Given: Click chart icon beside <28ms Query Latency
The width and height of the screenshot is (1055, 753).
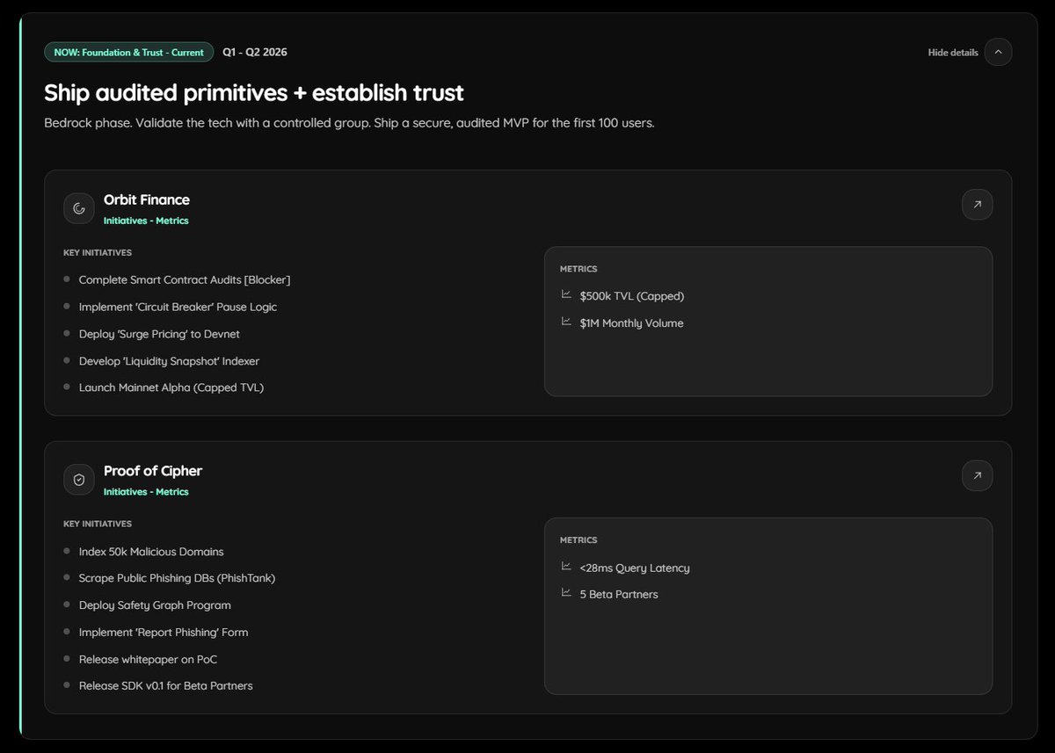Looking at the screenshot, I should (x=566, y=566).
